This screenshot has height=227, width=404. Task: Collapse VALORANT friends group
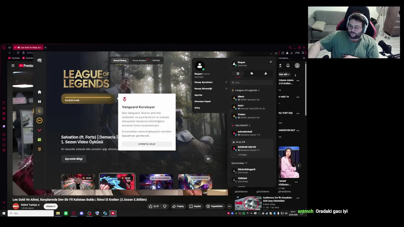(x=241, y=125)
